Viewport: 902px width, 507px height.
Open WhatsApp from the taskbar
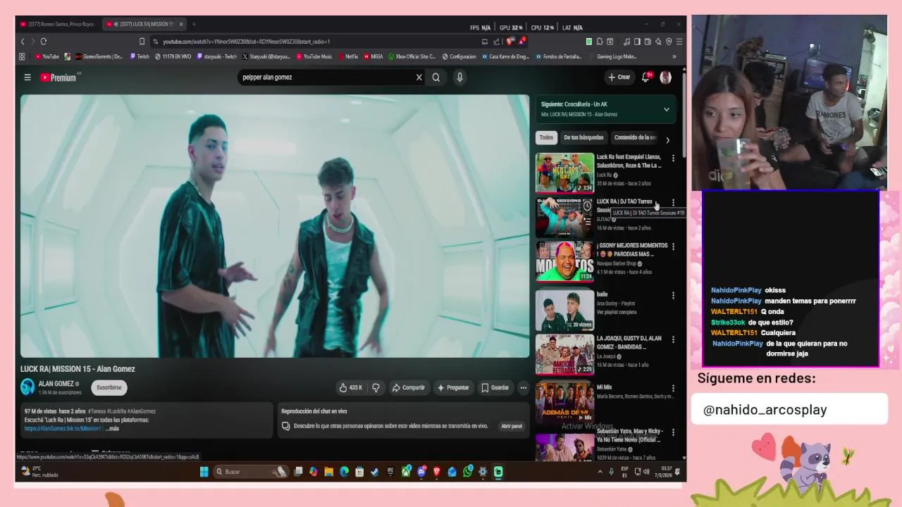click(x=468, y=472)
